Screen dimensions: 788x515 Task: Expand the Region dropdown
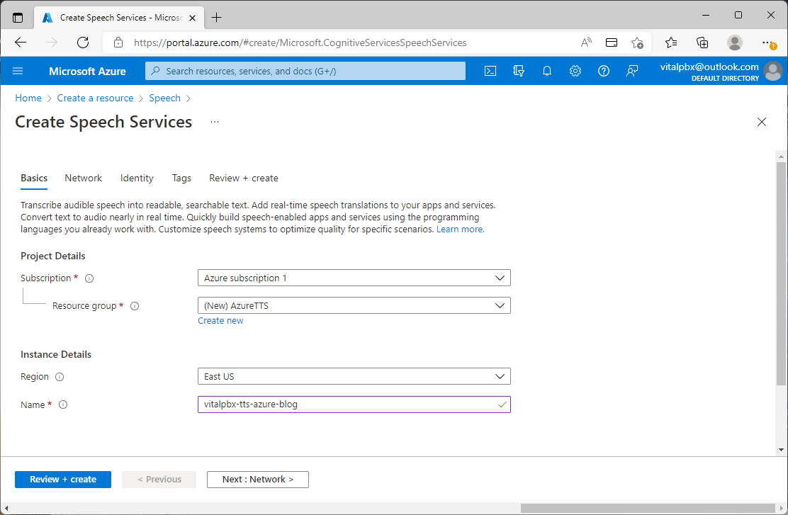(x=354, y=376)
